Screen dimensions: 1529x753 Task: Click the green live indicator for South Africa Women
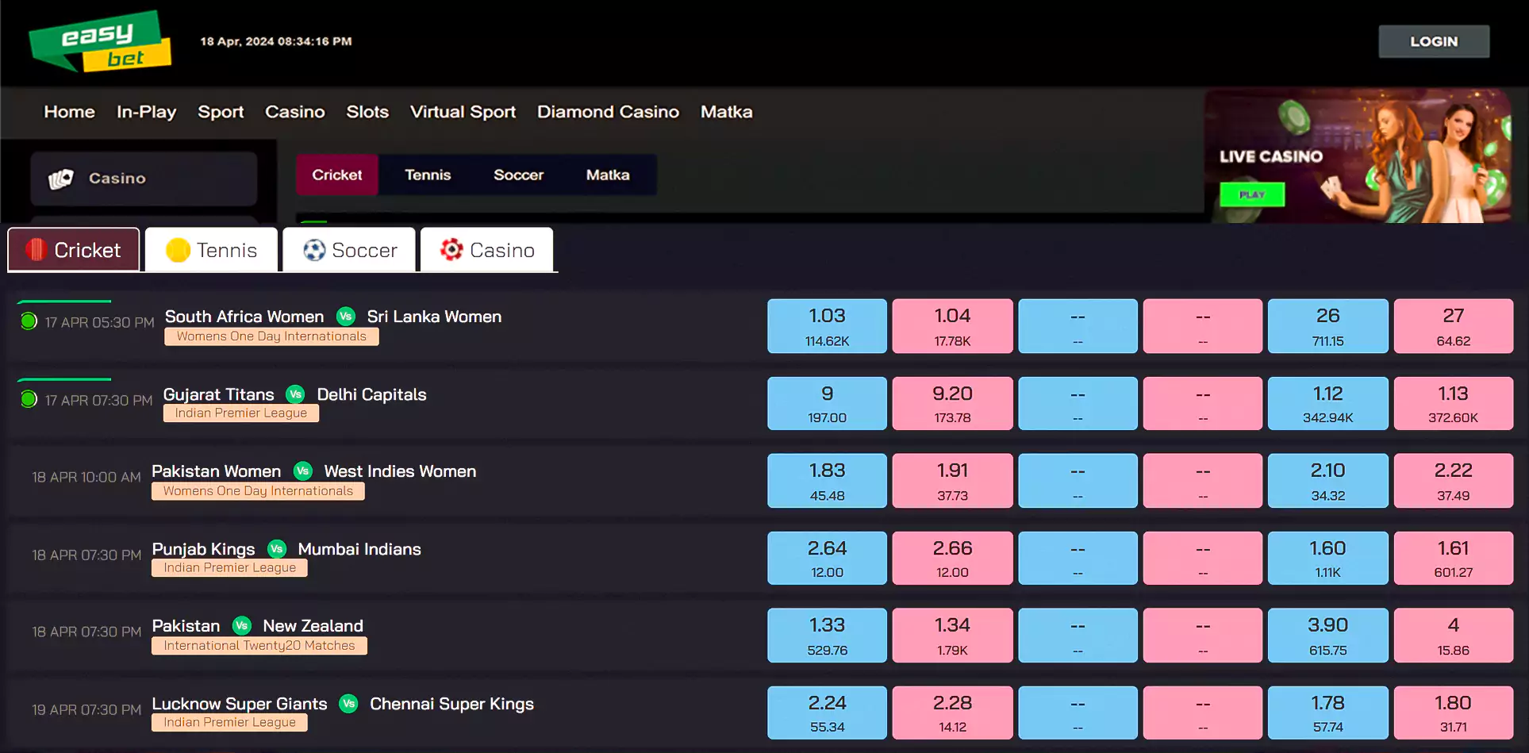tap(29, 321)
